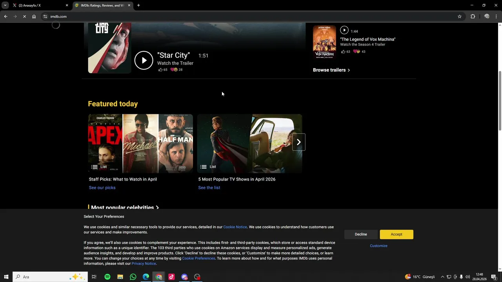Image resolution: width=502 pixels, height=282 pixels.
Task: Open a new browser tab
Action: pyautogui.click(x=138, y=5)
